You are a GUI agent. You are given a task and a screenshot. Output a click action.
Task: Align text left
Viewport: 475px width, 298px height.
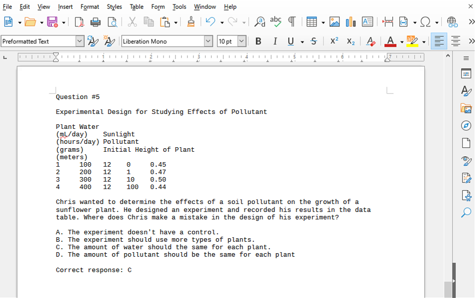[x=439, y=41]
